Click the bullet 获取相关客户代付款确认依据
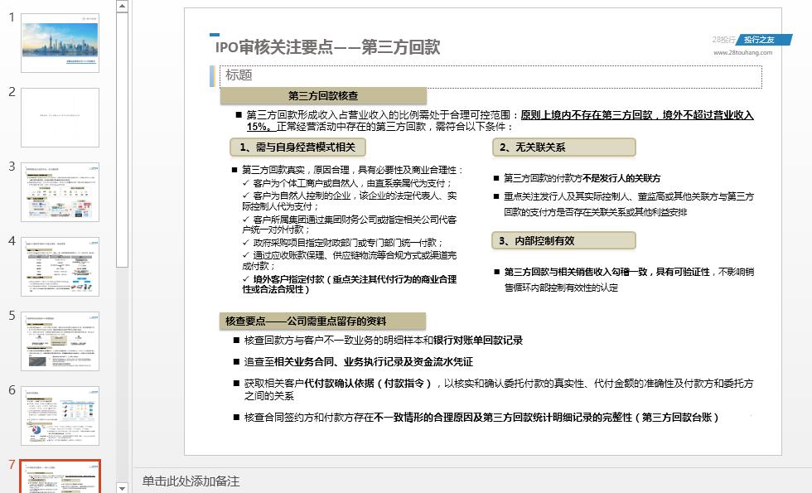812x493 pixels. click(x=493, y=389)
